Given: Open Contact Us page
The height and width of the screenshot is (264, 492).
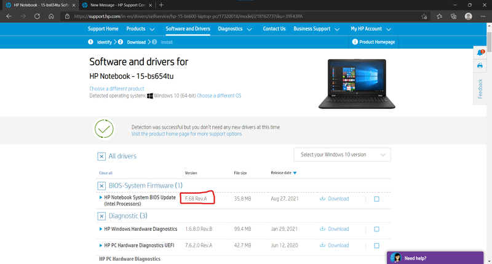Looking at the screenshot, I should pyautogui.click(x=274, y=28).
